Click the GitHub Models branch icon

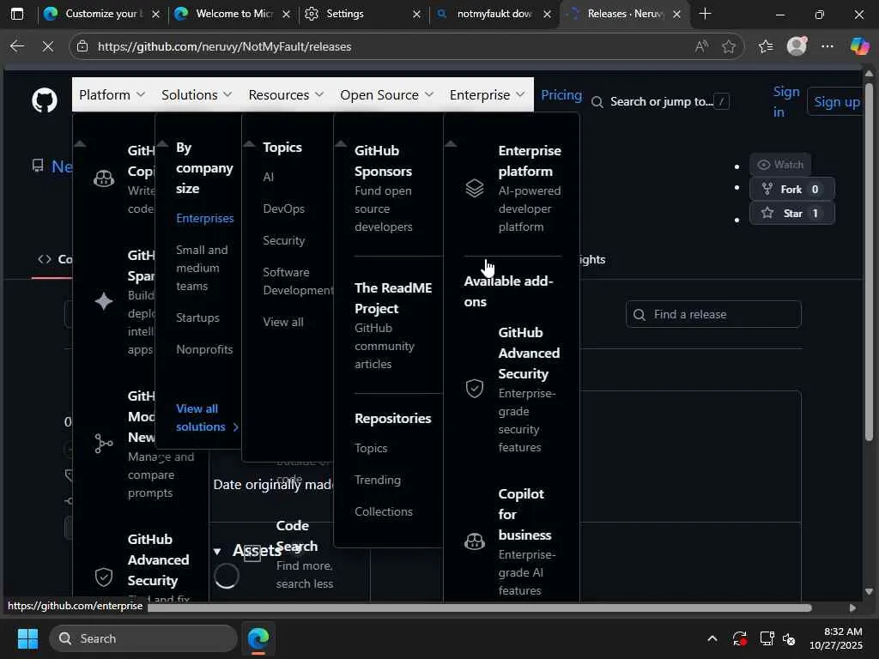pos(104,444)
